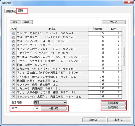Open the 任意売価 dropdown showing 売価
Viewport: 135px width, 126px height.
[50, 103]
